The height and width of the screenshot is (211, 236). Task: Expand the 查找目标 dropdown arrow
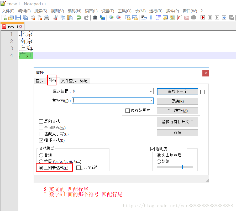coord(151,91)
